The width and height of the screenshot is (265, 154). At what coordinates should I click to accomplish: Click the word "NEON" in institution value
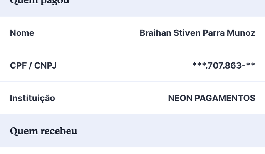pos(180,98)
